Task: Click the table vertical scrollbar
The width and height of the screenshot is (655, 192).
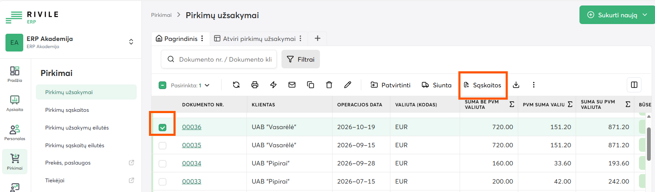Action: coord(649,143)
